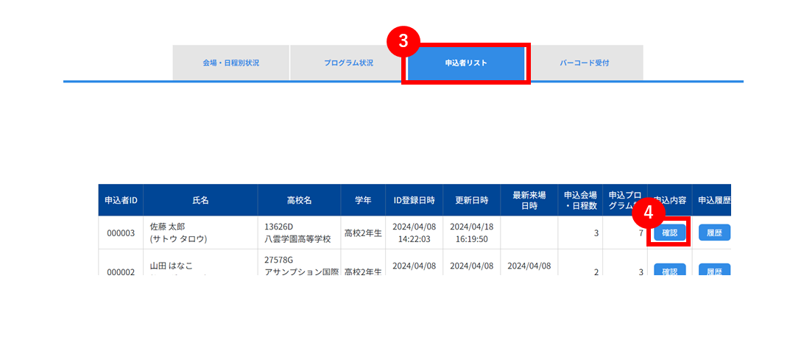Click the ID登録日時 column header
Viewport: 804px width, 337px height.
[x=415, y=200]
